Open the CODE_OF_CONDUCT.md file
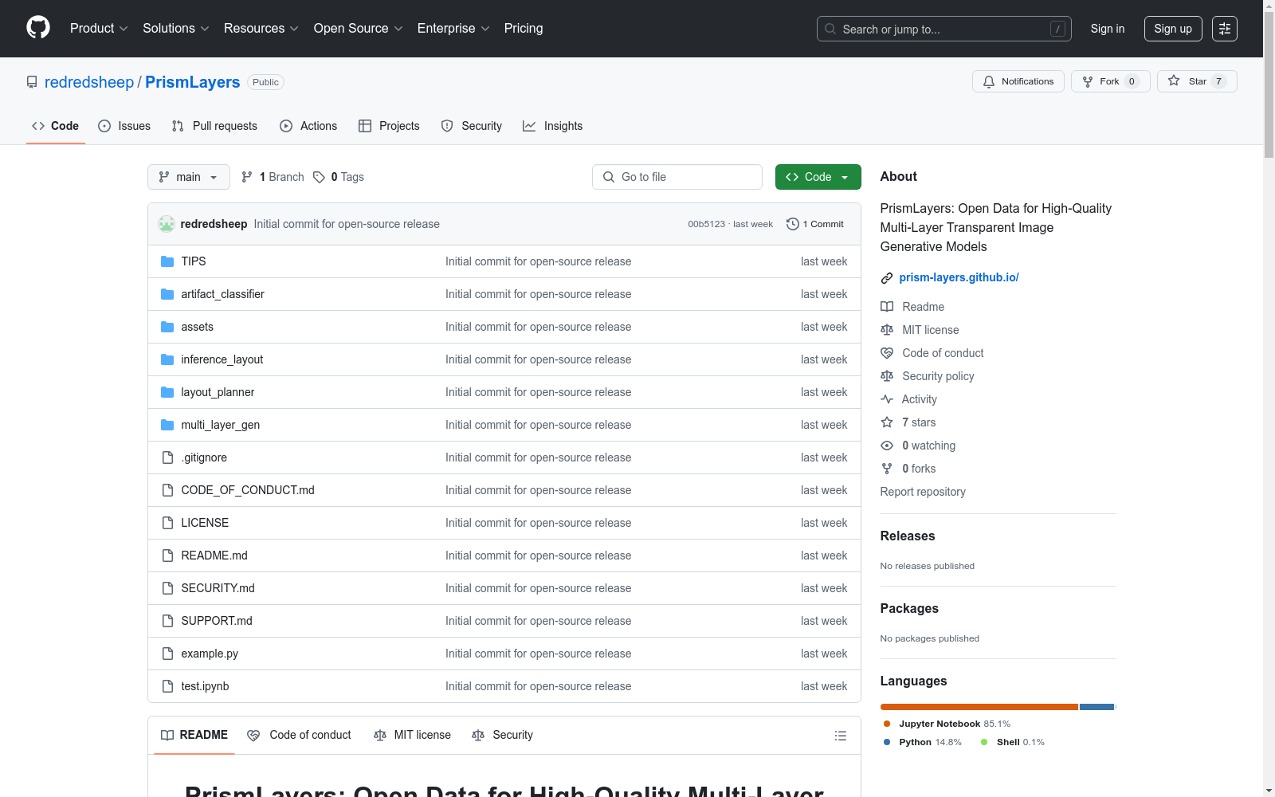This screenshot has width=1275, height=797. click(x=248, y=490)
